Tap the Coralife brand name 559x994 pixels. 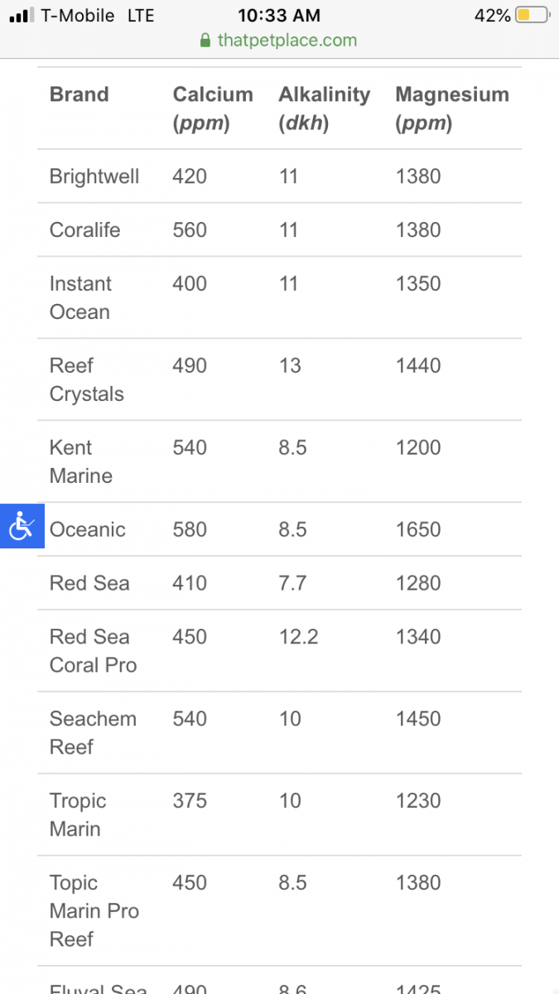[84, 230]
